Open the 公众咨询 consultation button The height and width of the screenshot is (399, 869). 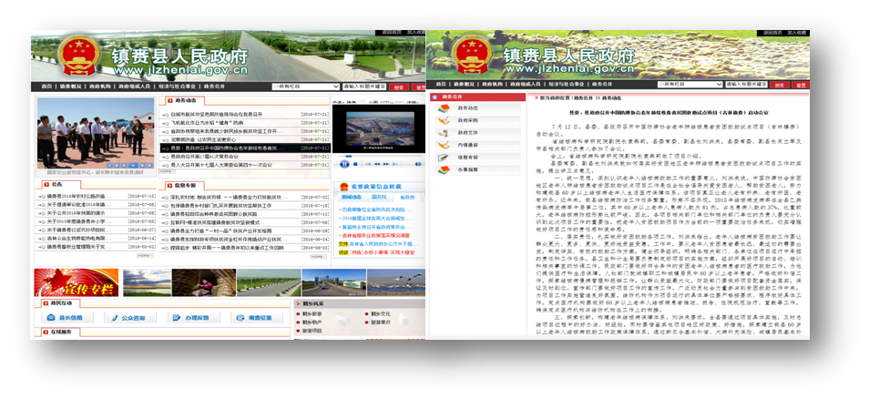(130, 318)
